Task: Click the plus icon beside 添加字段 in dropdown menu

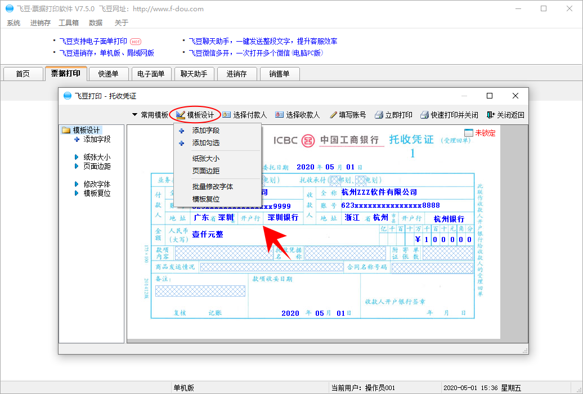Action: point(181,131)
